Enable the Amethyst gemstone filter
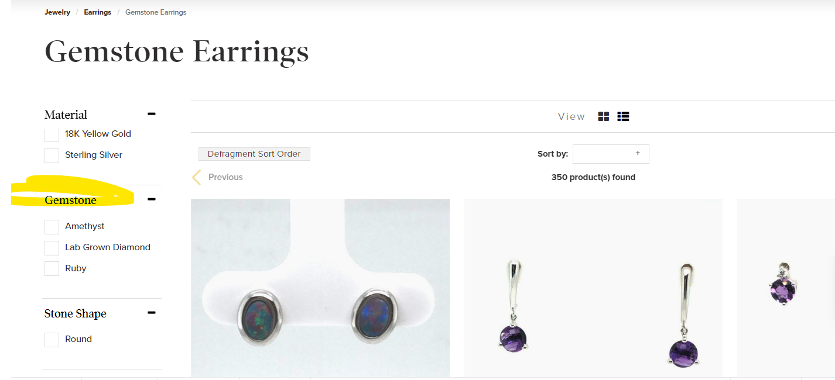The height and width of the screenshot is (380, 835). coord(52,227)
